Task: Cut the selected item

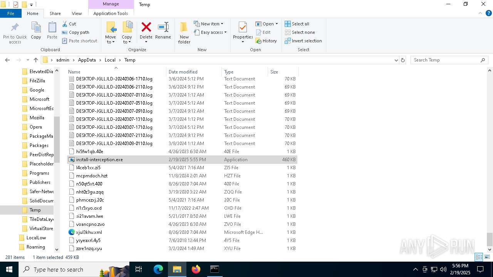Action: point(69,24)
